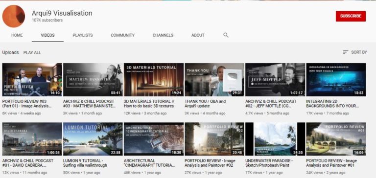This screenshot has width=376, height=178.
Task: Click title THANK YOU / Q&A and Arqui9 update
Action: (x=205, y=104)
